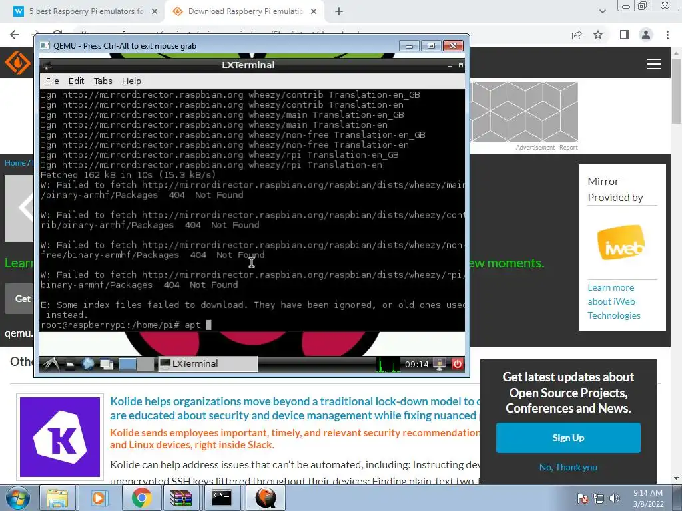Go back in Chrome
The height and width of the screenshot is (511, 682).
pyautogui.click(x=15, y=35)
